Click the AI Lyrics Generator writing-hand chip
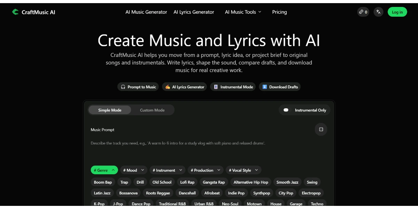418x209 pixels. (184, 87)
